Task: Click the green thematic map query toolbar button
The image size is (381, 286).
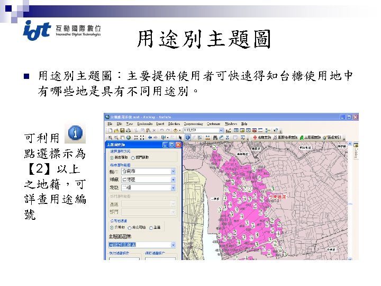Action: 310,137
